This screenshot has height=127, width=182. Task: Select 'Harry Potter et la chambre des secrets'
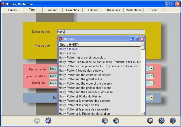(x=100, y=101)
